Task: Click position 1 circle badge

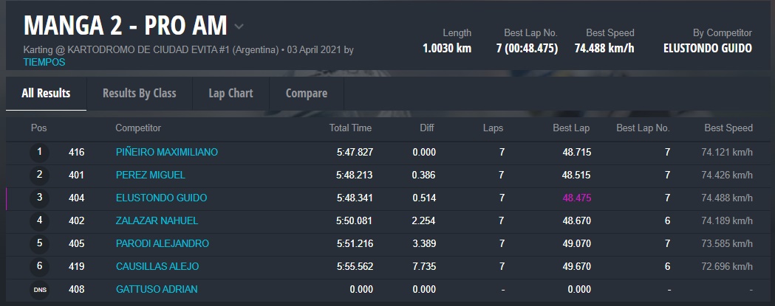Action: click(x=39, y=153)
